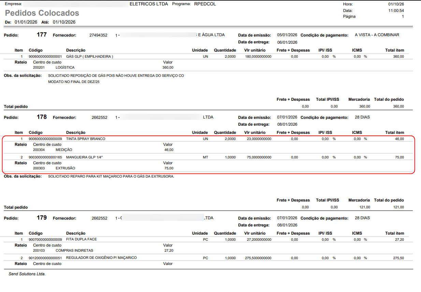Click unit price "180,0000000000"
421x292 pixels.
pos(258,57)
